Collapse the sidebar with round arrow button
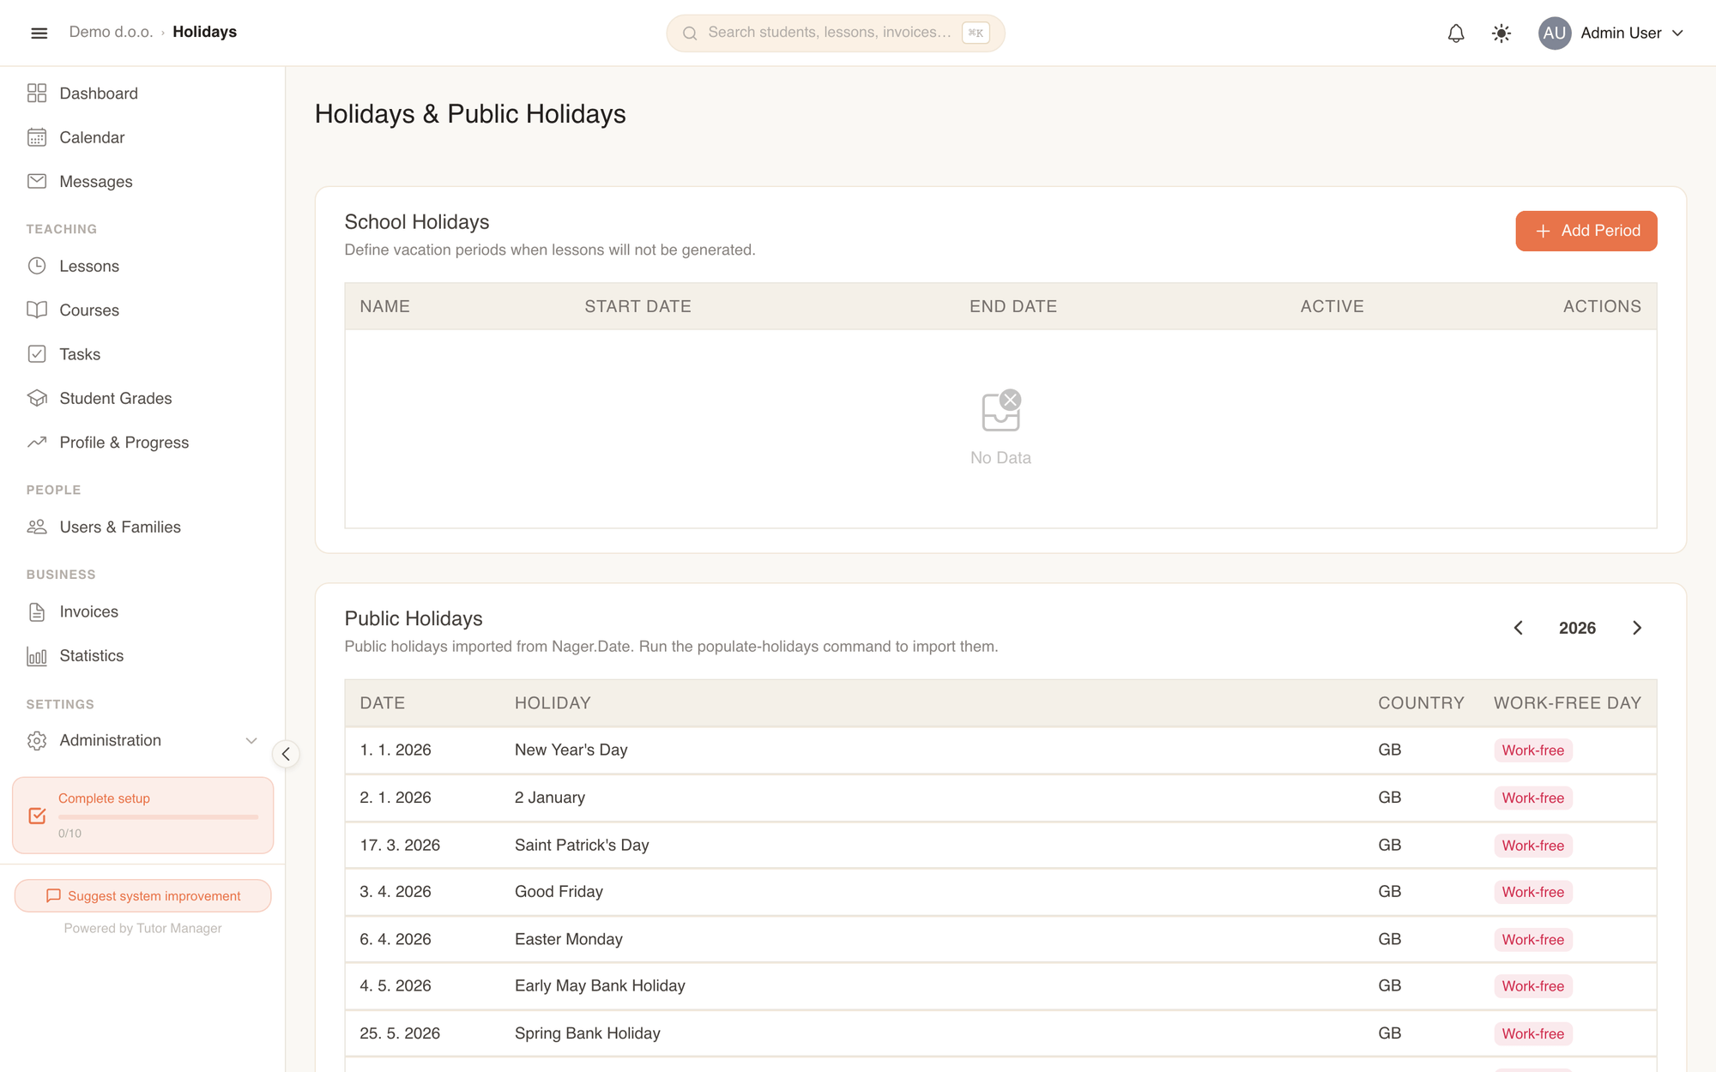 pyautogui.click(x=286, y=754)
